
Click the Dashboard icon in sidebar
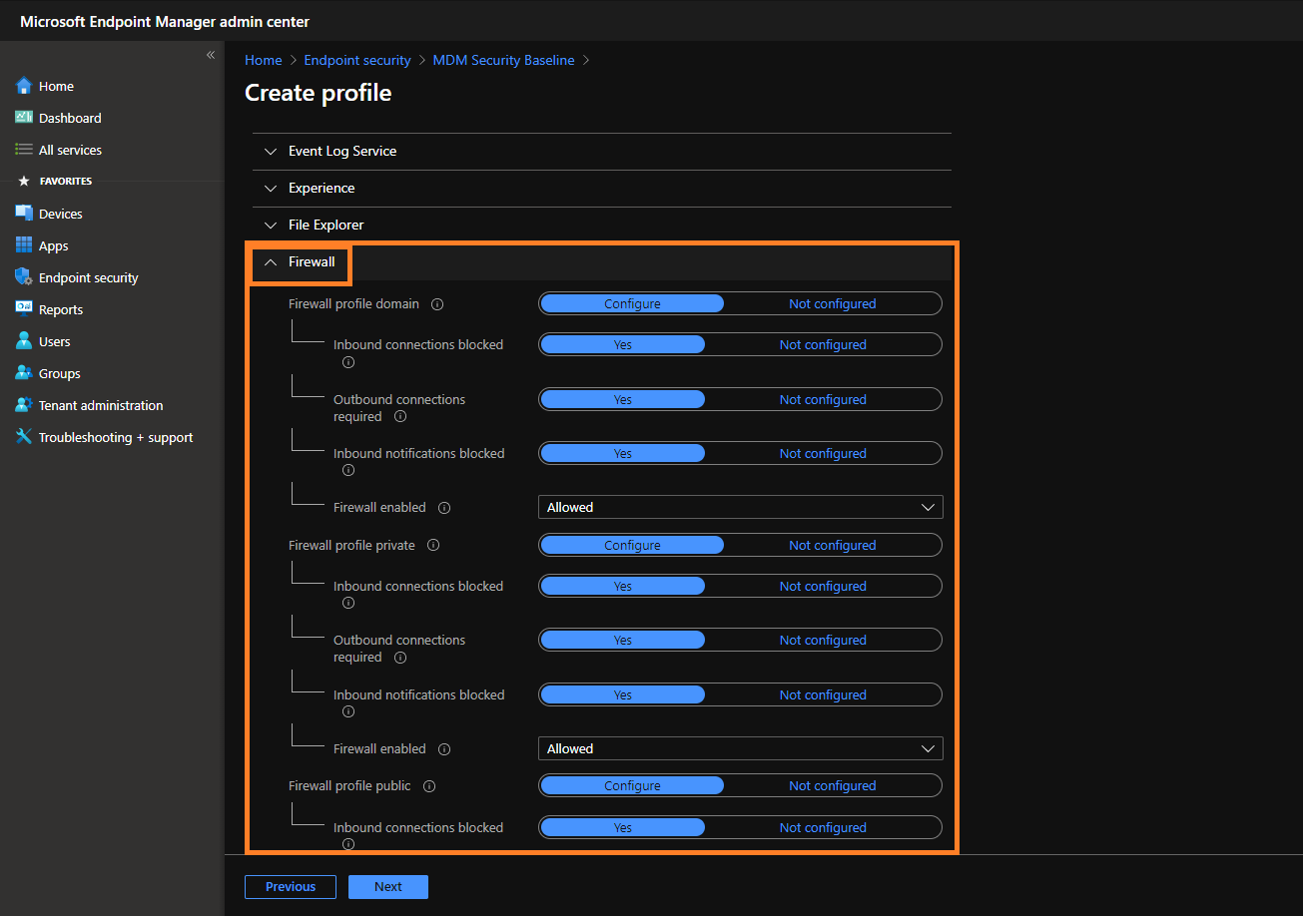click(24, 118)
